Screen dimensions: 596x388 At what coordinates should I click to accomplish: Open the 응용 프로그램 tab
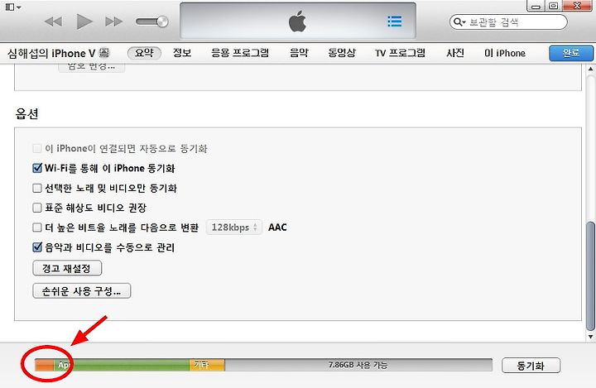pyautogui.click(x=240, y=53)
